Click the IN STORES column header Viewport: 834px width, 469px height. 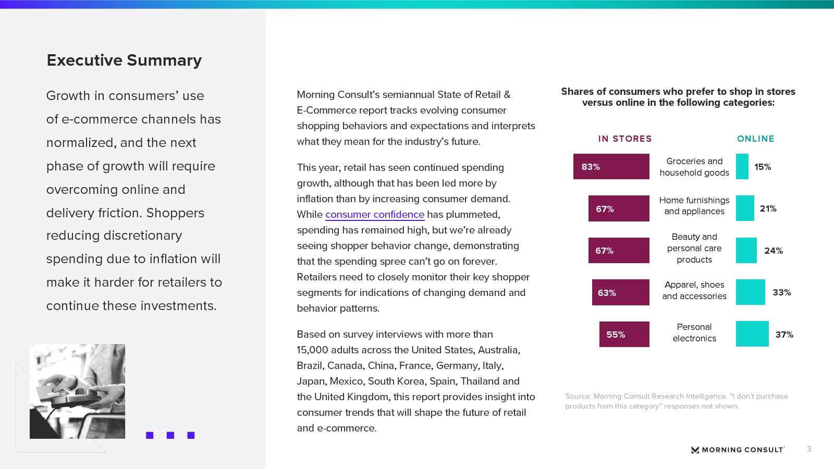pos(624,139)
